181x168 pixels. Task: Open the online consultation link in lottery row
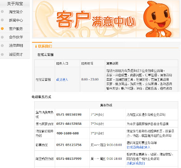pos(139,147)
